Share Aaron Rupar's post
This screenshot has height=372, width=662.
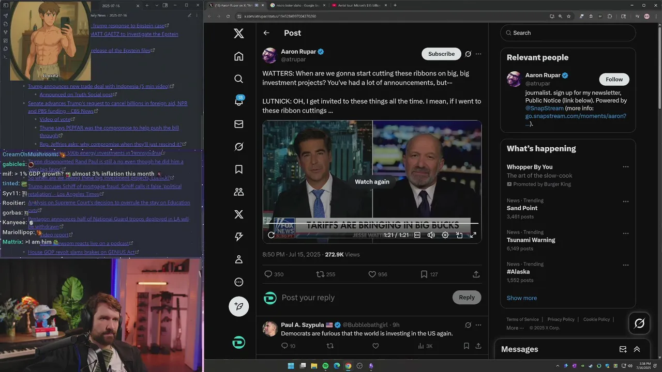point(476,274)
